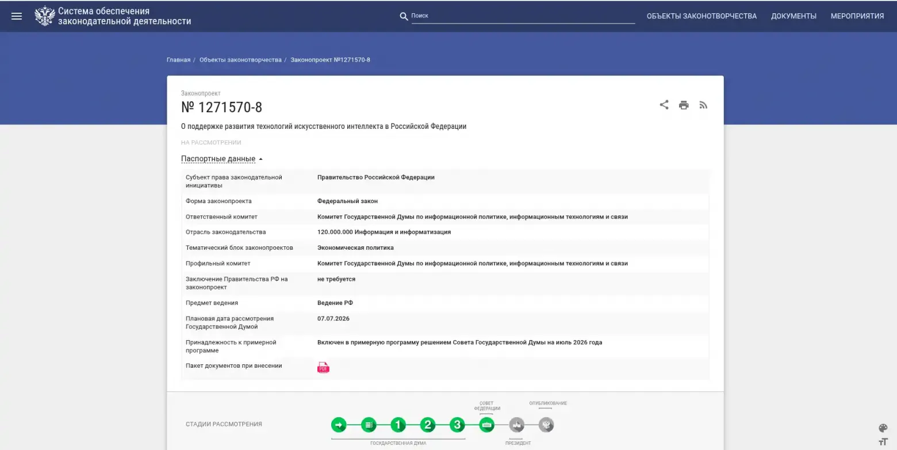
Task: Click the Экономическая политика value
Action: point(355,247)
